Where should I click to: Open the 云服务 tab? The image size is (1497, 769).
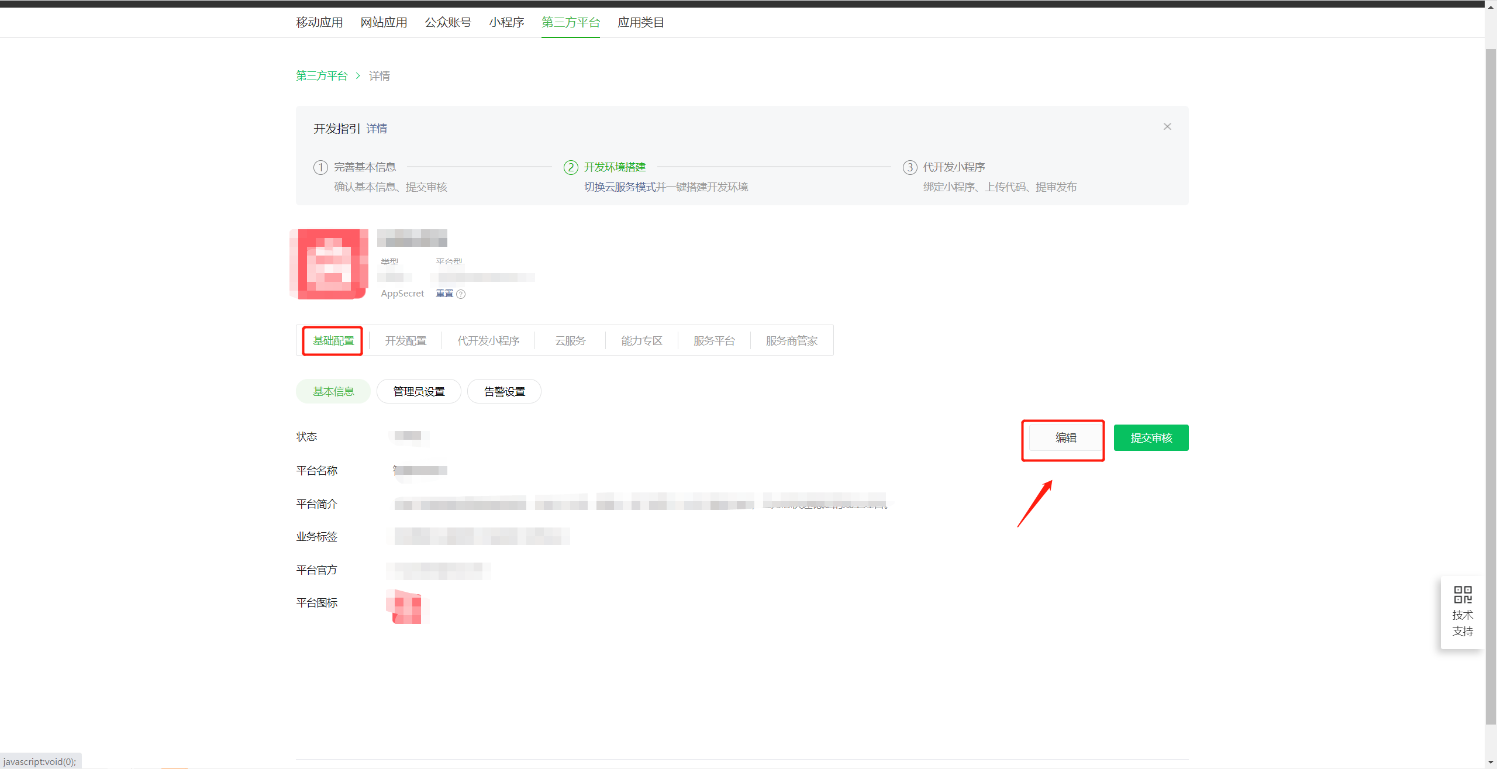click(570, 341)
